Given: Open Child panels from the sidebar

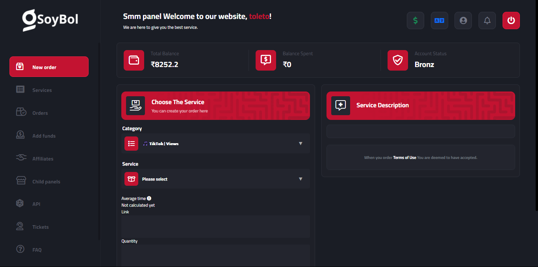Looking at the screenshot, I should pos(46,181).
